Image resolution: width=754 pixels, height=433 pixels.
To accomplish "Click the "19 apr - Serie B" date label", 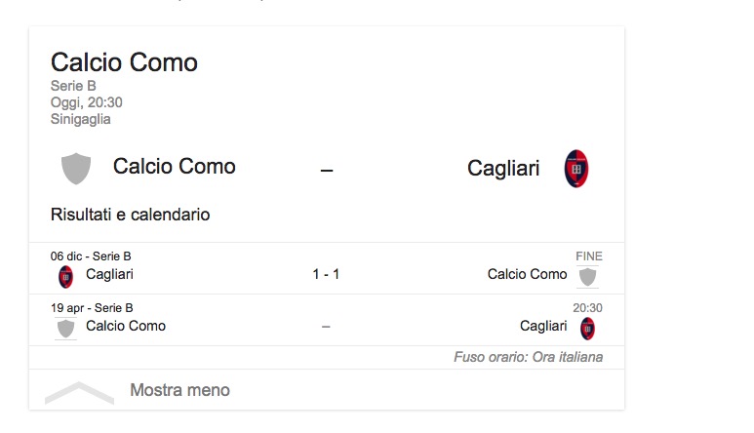I will [x=92, y=308].
